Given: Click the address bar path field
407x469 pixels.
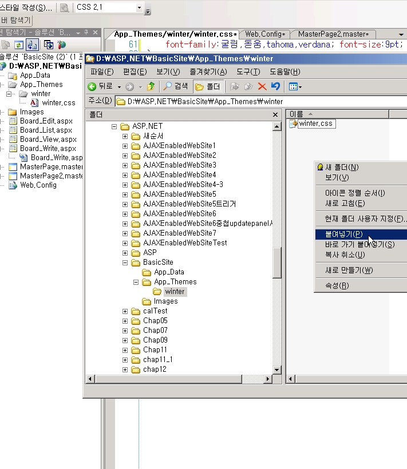Looking at the screenshot, I should coord(261,102).
